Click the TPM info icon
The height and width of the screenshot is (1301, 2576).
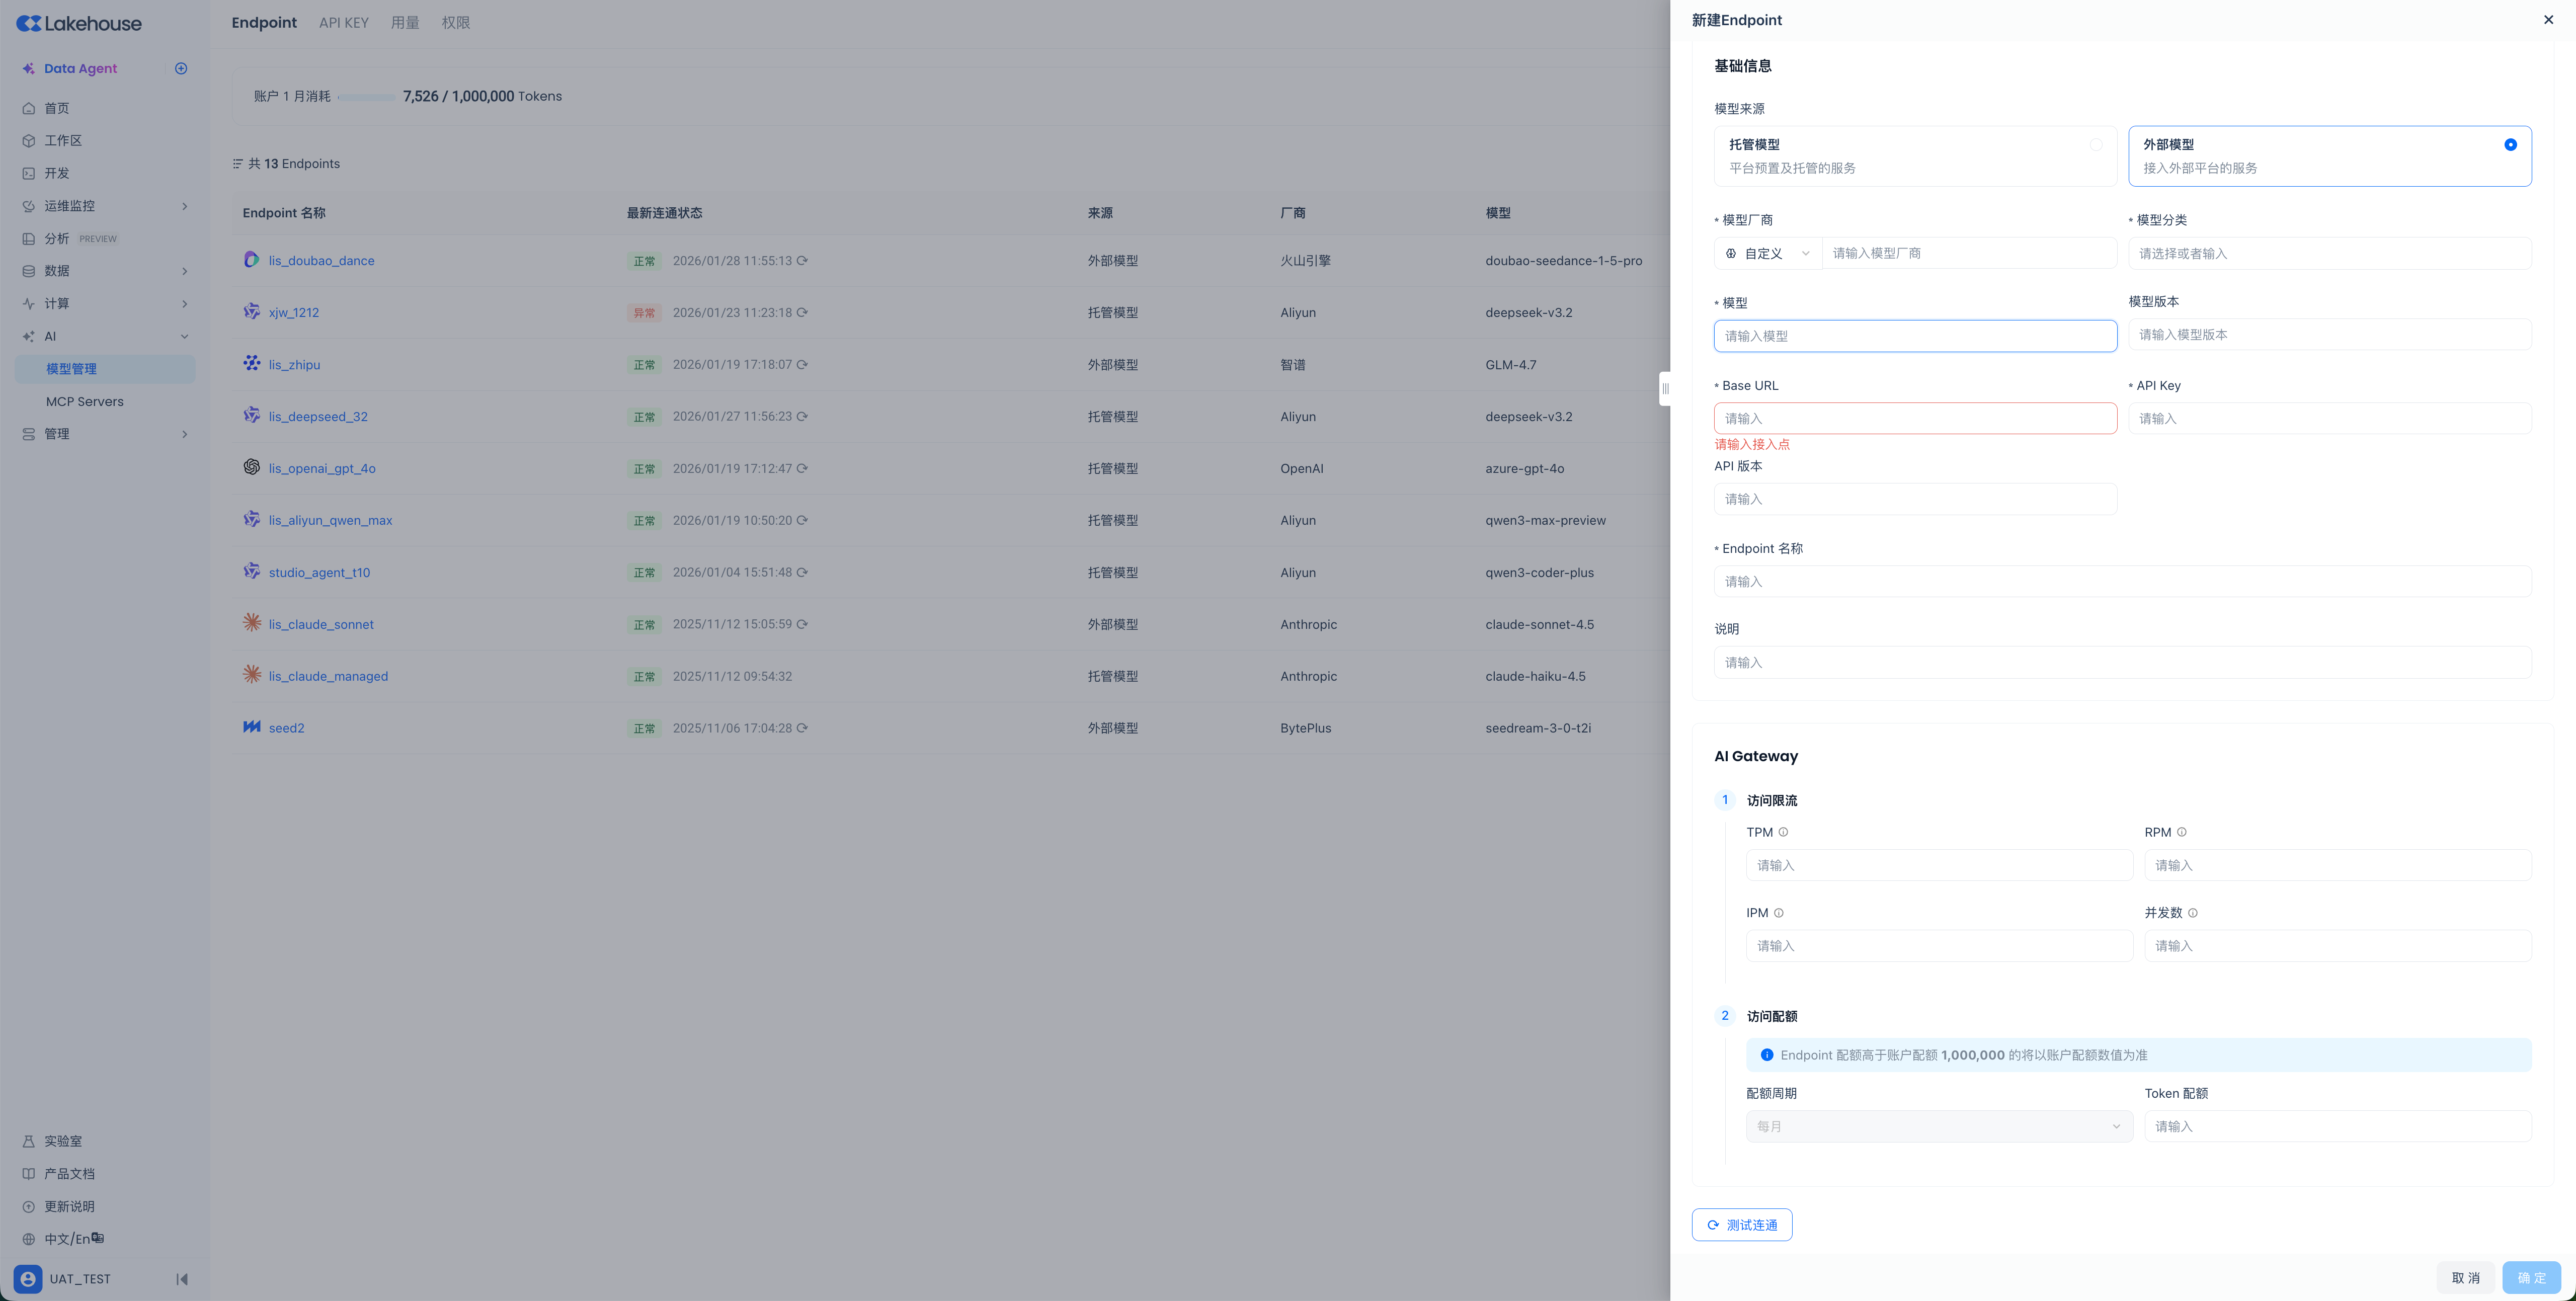1783,832
